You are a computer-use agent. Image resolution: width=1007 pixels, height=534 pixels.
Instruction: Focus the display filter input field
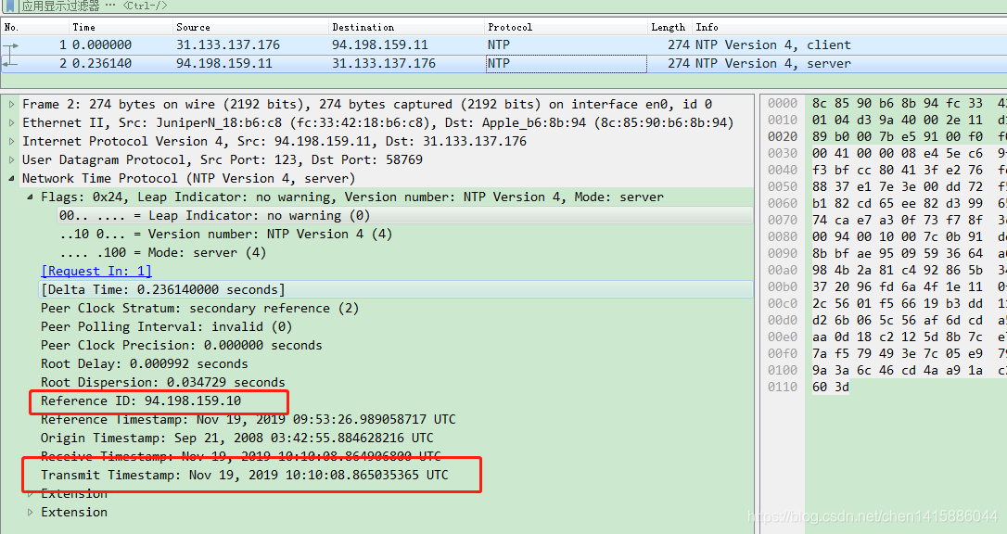pyautogui.click(x=514, y=6)
